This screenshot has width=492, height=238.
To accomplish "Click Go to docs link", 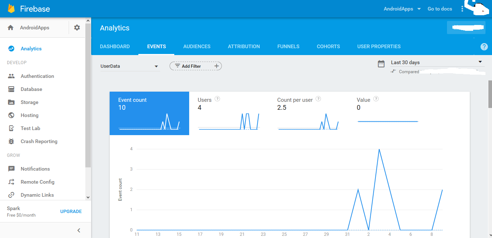I will [440, 9].
